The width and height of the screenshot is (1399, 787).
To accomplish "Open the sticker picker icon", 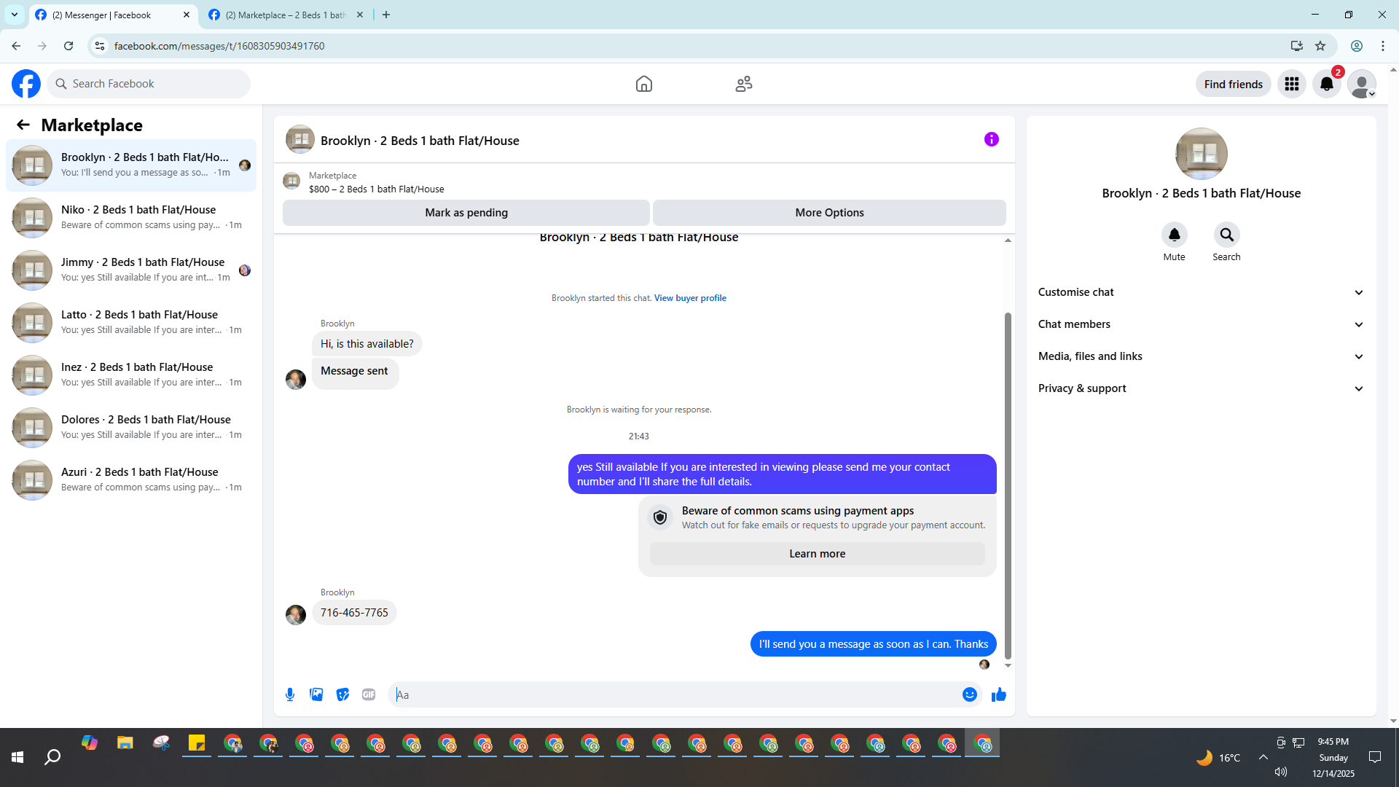I will click(x=342, y=694).
